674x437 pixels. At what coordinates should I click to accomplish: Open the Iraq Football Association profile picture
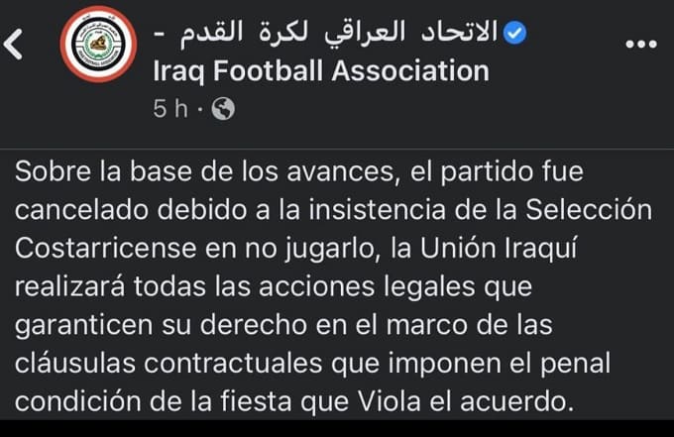coord(98,46)
